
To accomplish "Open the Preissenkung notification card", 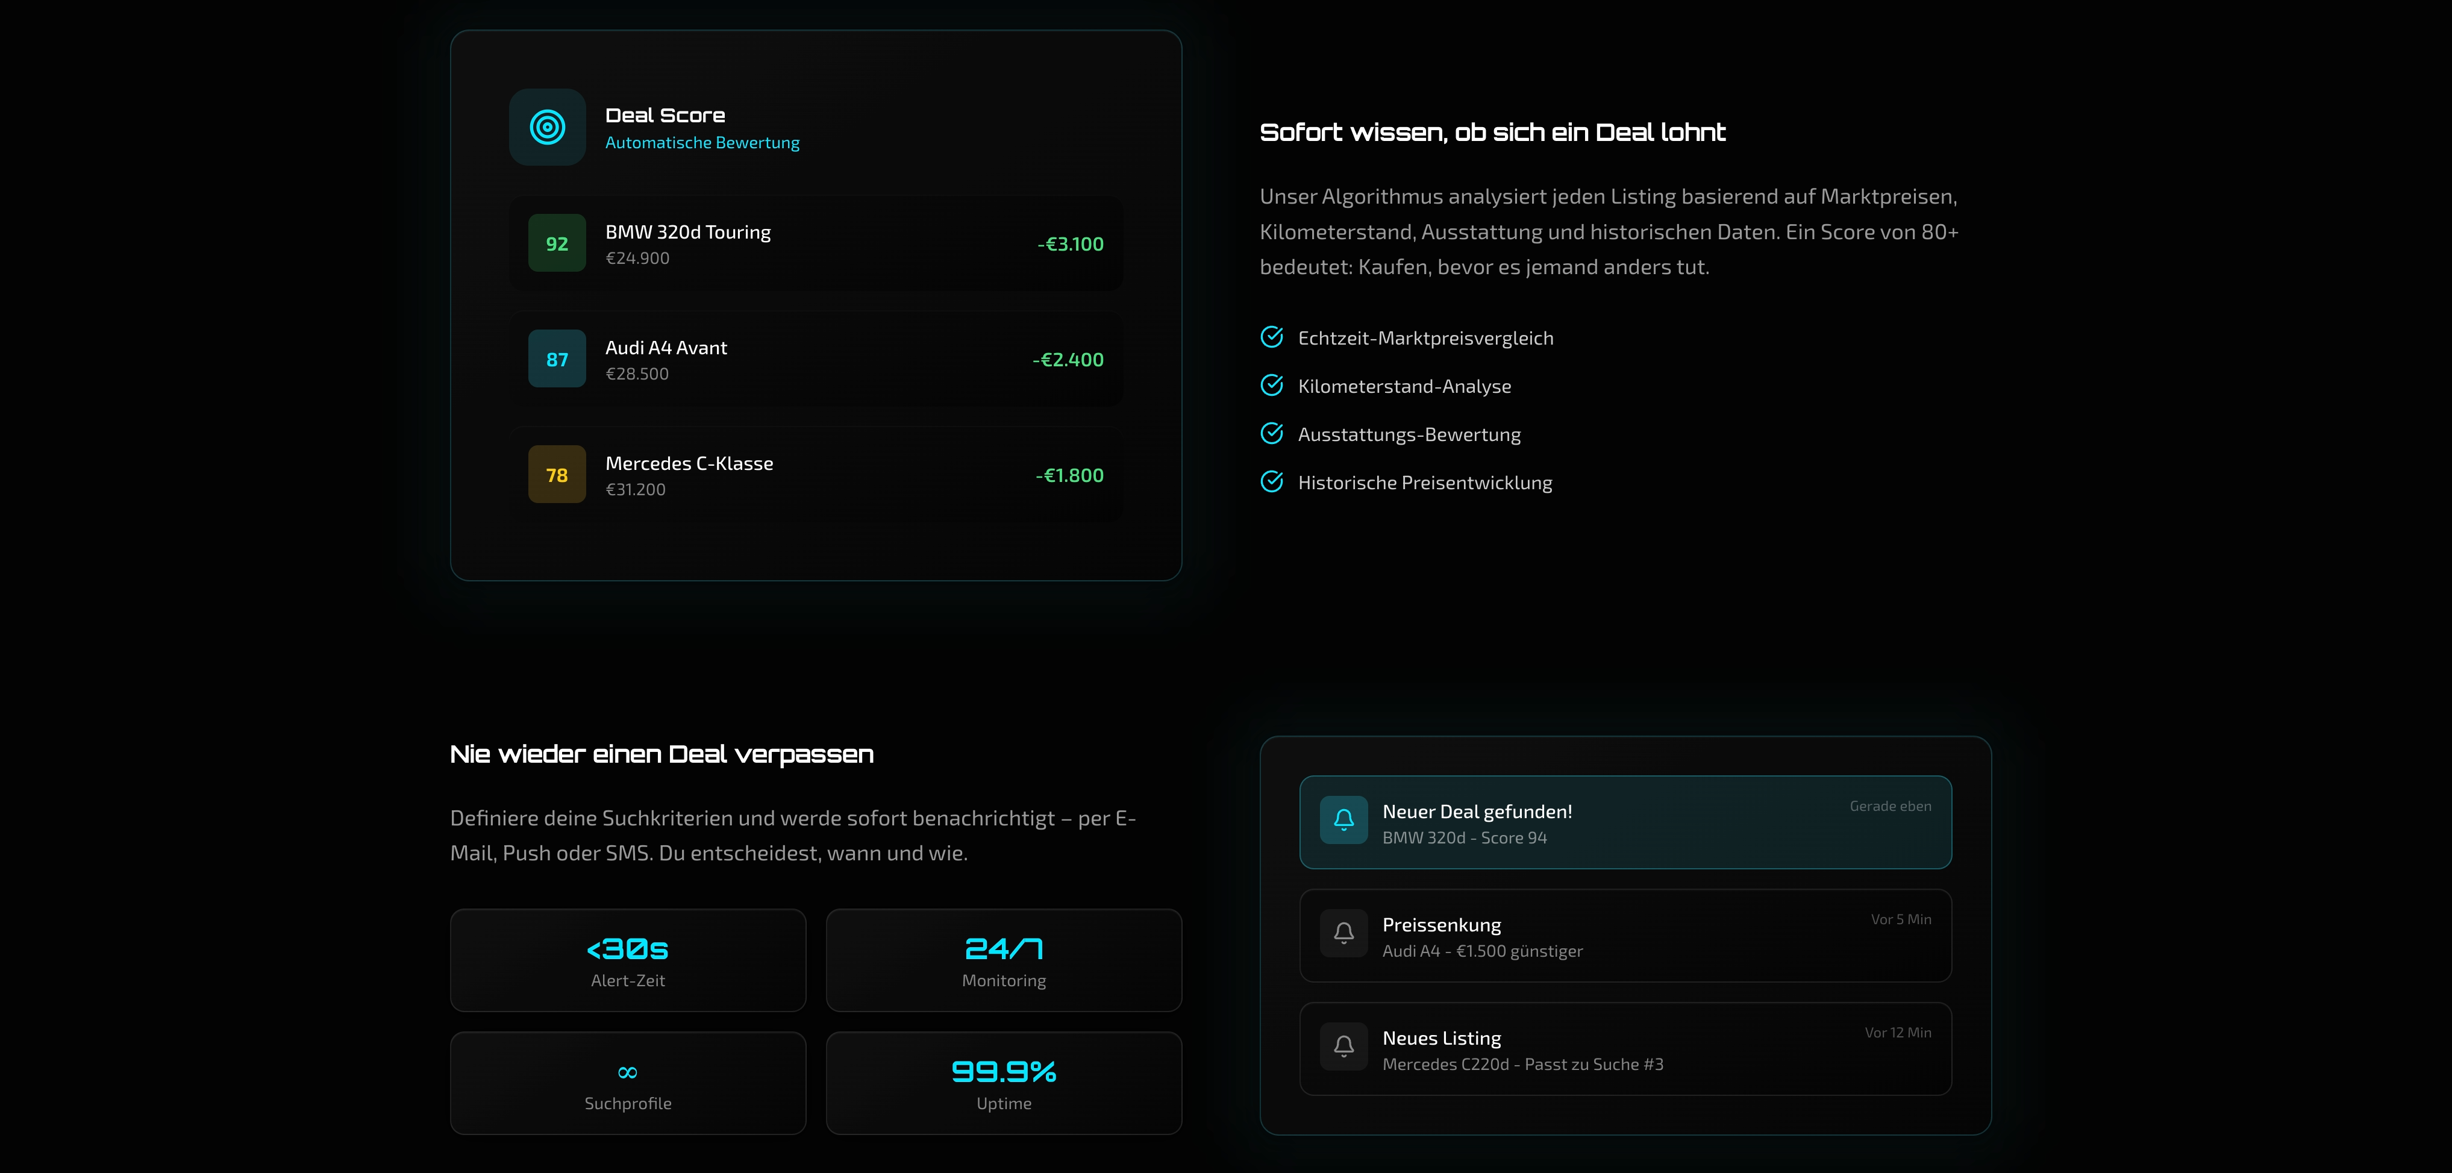I will tap(1626, 936).
